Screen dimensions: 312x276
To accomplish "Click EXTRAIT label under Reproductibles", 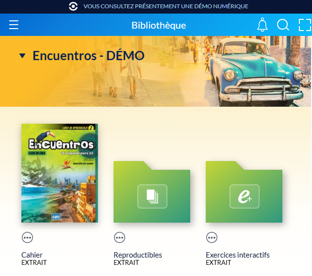I will pyautogui.click(x=126, y=262).
